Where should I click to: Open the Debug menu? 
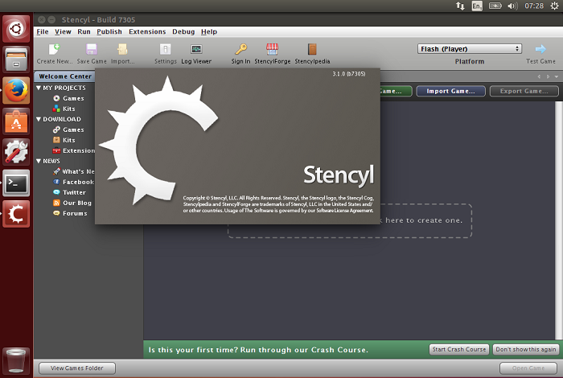[183, 31]
